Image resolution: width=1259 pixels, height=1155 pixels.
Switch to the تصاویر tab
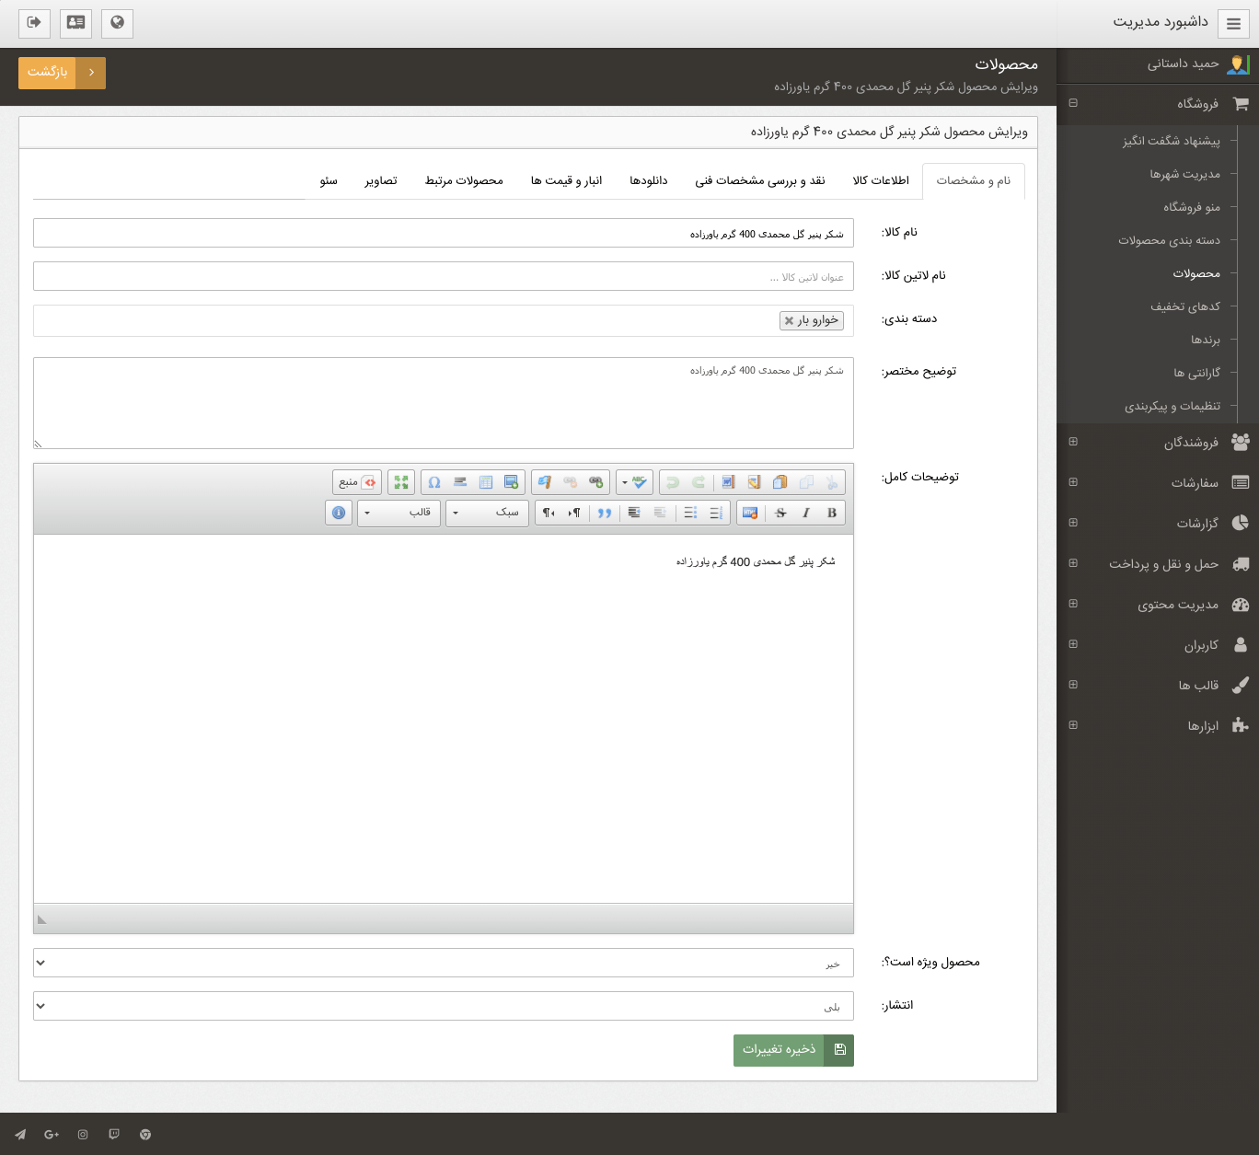[x=380, y=180]
